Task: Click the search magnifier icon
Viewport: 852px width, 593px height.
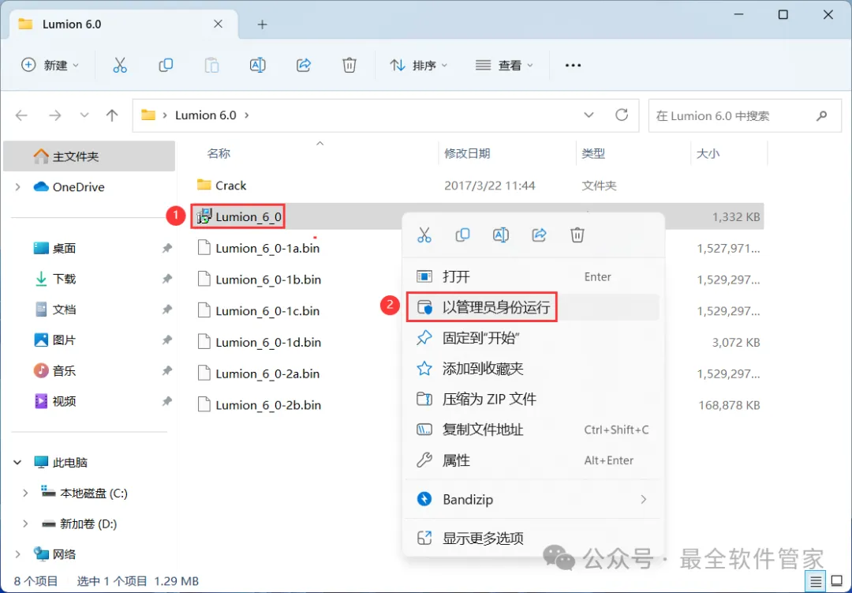Action: pyautogui.click(x=821, y=115)
